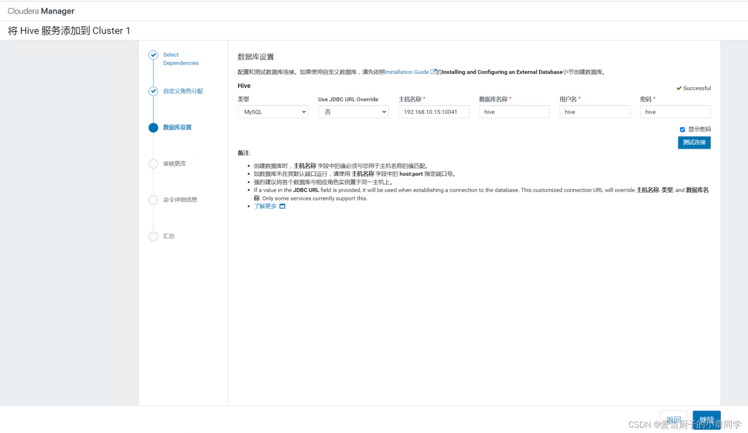
Task: Click the 返回 button
Action: point(674,420)
